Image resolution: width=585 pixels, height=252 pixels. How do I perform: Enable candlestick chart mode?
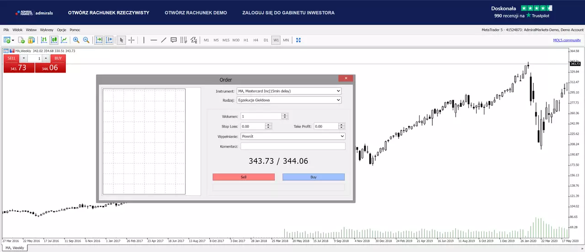click(54, 40)
